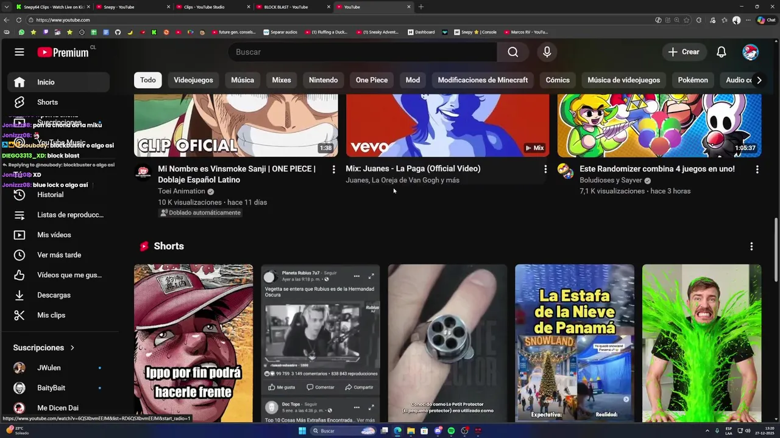The width and height of the screenshot is (780, 438).
Task: Open Este Randomizer combina 4 juegos title
Action: 657,169
